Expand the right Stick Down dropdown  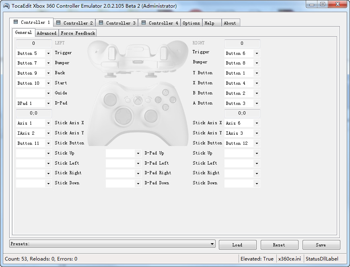(x=257, y=184)
